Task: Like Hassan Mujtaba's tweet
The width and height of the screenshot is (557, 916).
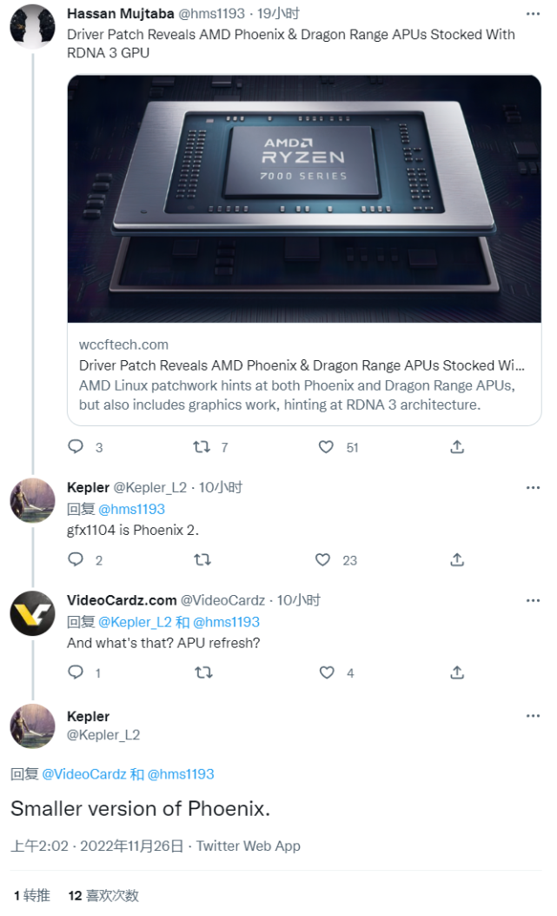Action: 325,446
